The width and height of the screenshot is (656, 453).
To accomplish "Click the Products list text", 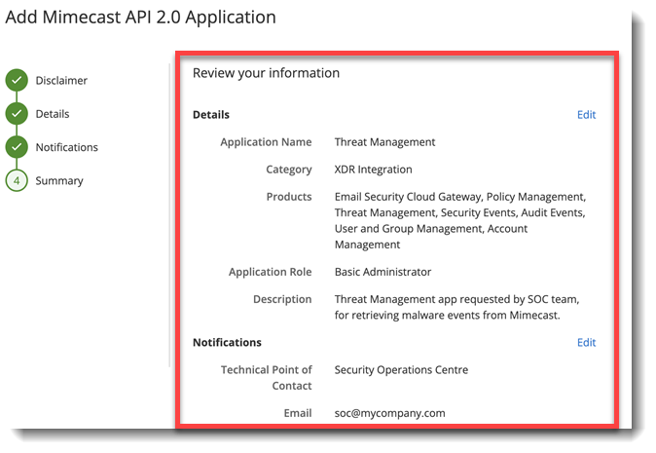I will tap(459, 220).
